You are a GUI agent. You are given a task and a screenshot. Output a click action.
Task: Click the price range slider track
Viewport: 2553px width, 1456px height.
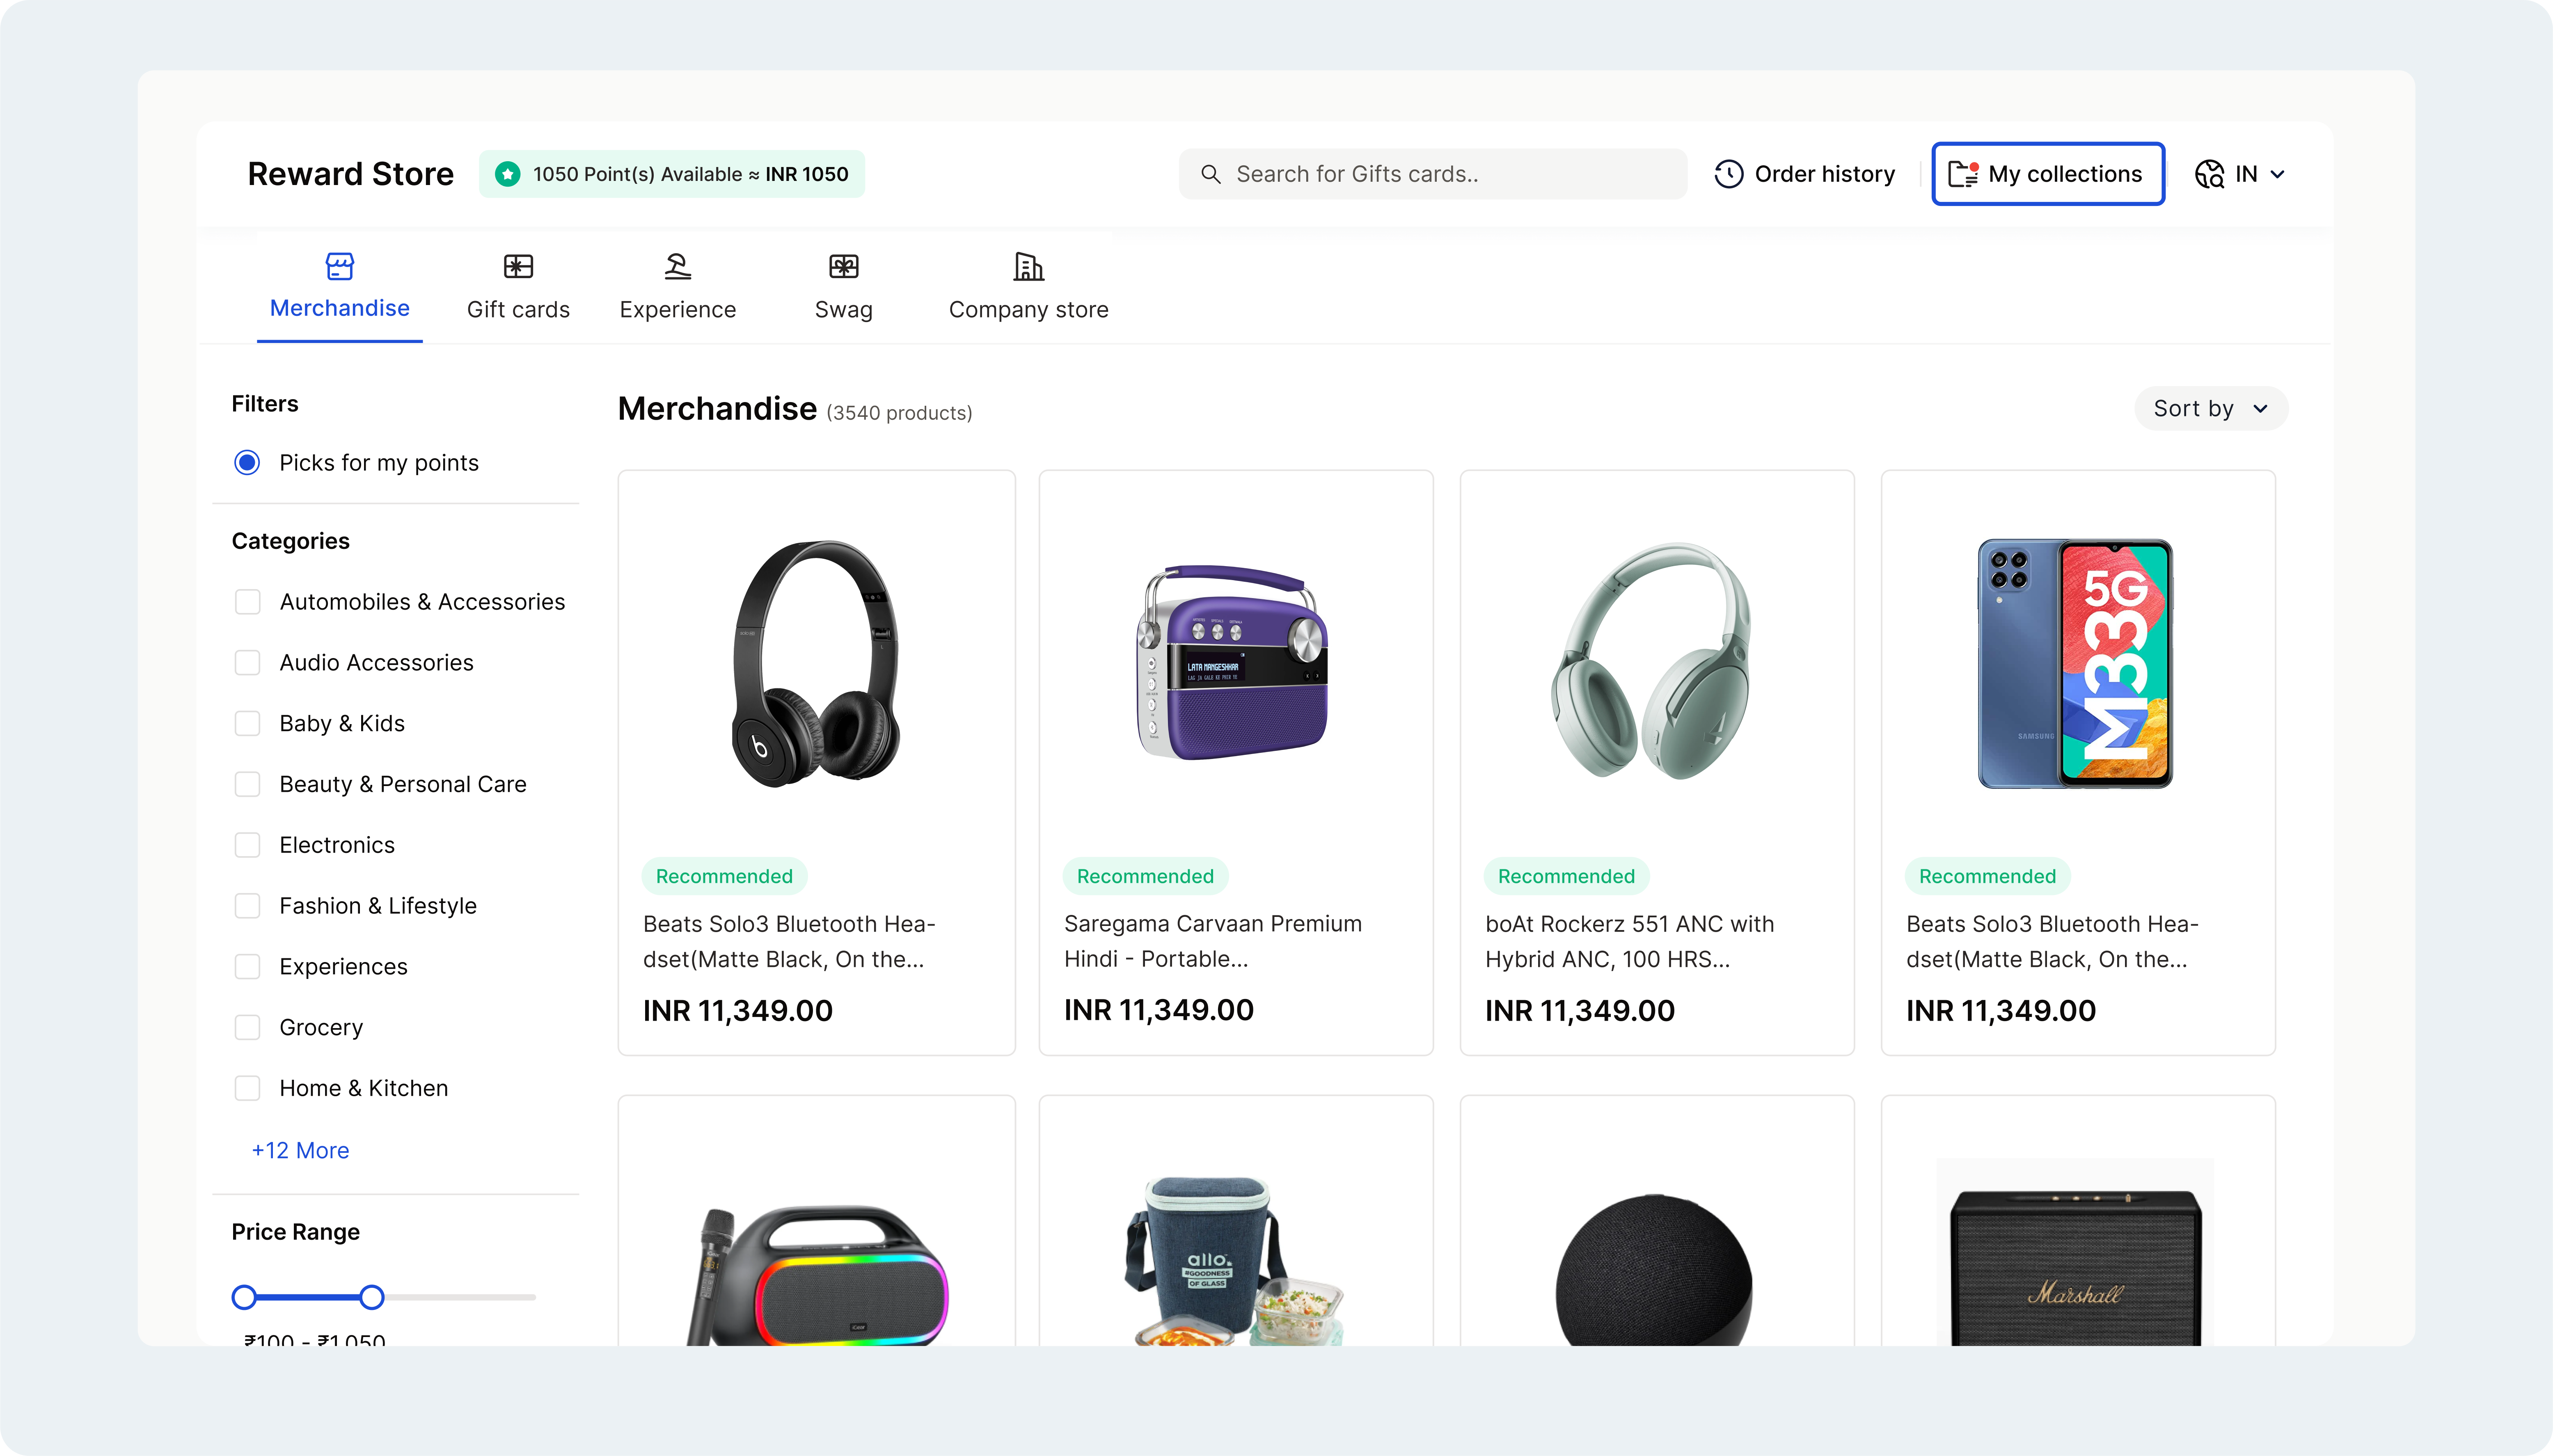pos(384,1297)
